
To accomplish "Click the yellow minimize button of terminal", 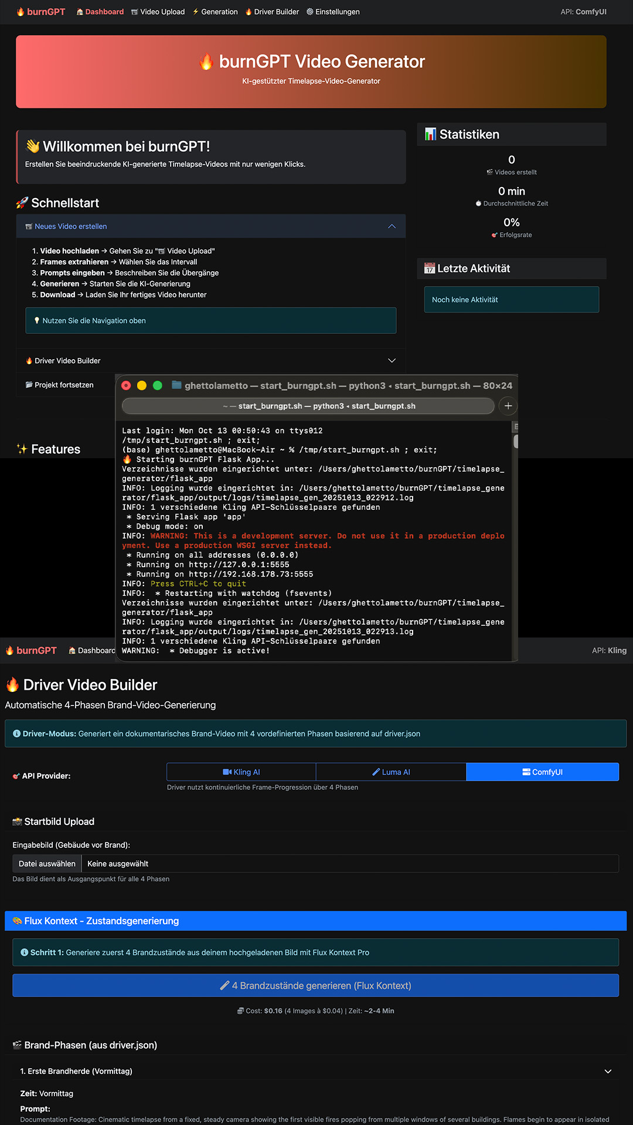I will (x=141, y=386).
